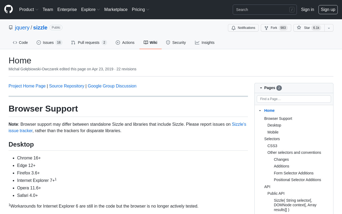Jump to Selectors section in sidebar
The height and width of the screenshot is (214, 342).
(272, 139)
